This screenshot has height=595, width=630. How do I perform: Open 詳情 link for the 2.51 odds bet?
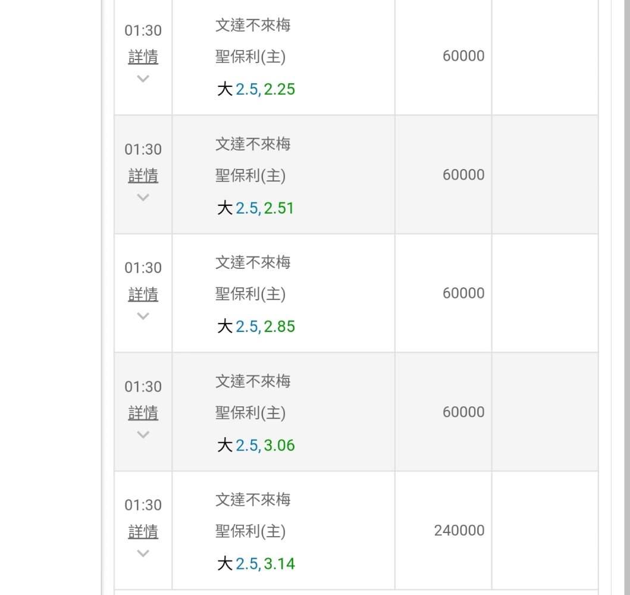143,176
